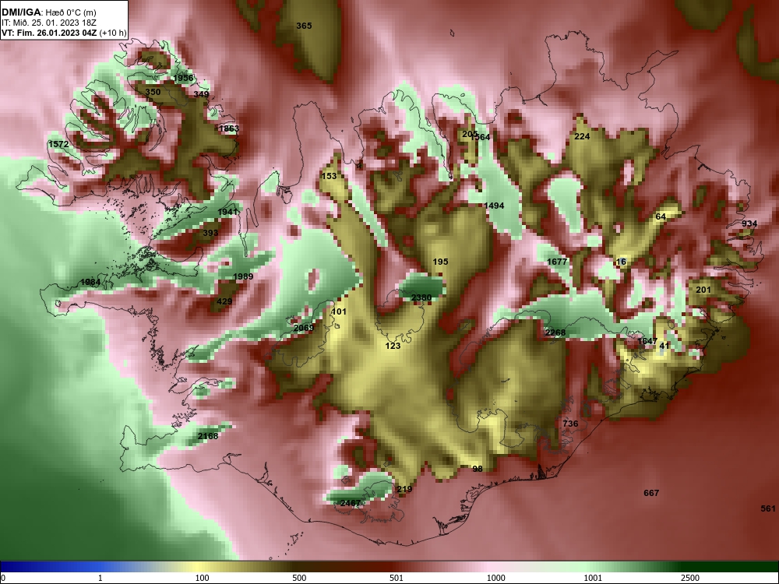The height and width of the screenshot is (584, 779).
Task: Click the map value 1989
Action: coord(243,276)
